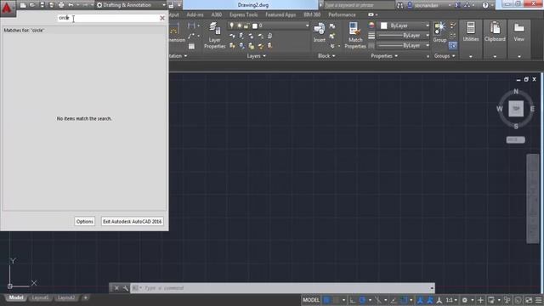Click the MODEL space status button

coord(311,300)
